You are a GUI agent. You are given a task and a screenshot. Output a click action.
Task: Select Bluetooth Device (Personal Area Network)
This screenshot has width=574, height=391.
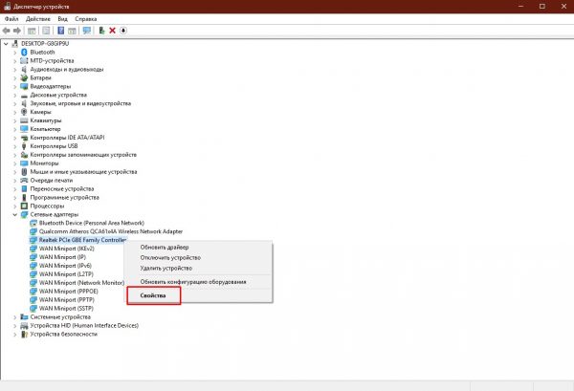(92, 223)
